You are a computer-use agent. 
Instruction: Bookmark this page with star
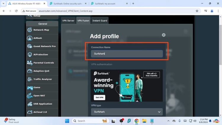[197, 11]
